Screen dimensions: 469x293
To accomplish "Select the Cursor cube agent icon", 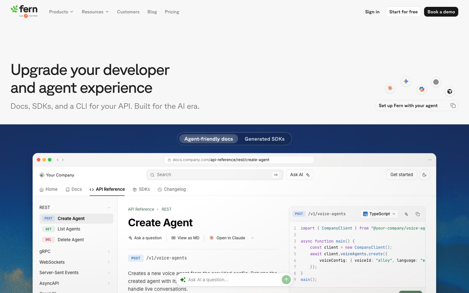I will 450,91.
